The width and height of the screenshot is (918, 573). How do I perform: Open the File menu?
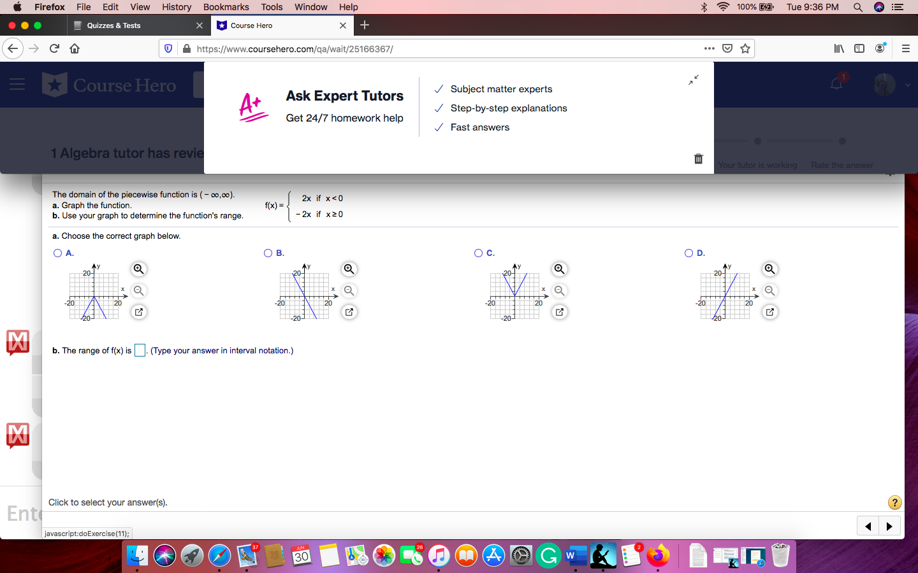tap(84, 7)
